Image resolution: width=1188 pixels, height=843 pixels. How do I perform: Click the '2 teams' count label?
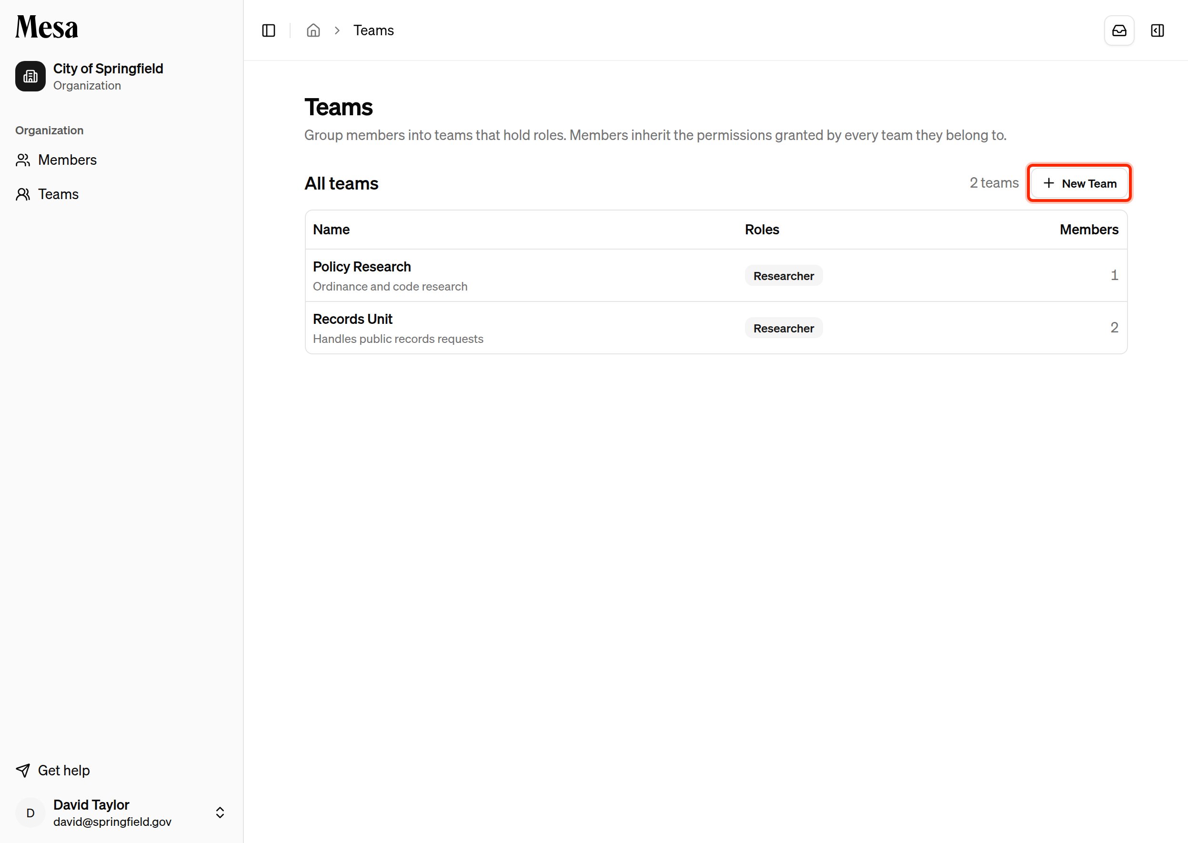click(994, 183)
